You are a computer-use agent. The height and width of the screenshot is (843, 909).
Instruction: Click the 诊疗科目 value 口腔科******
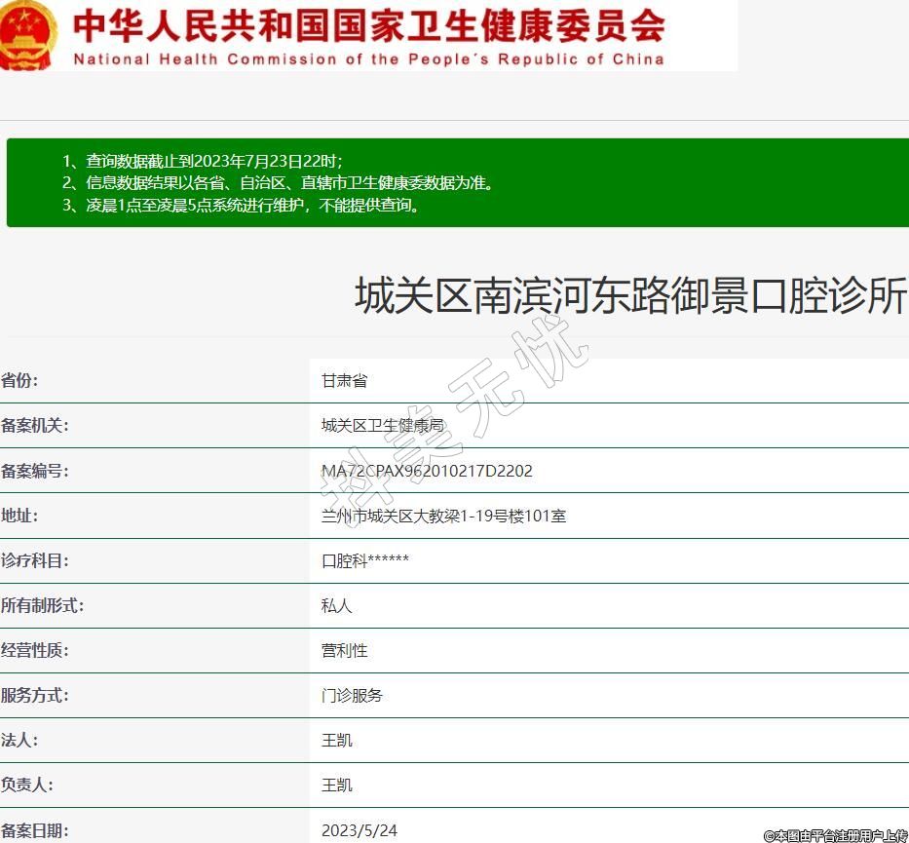365,560
